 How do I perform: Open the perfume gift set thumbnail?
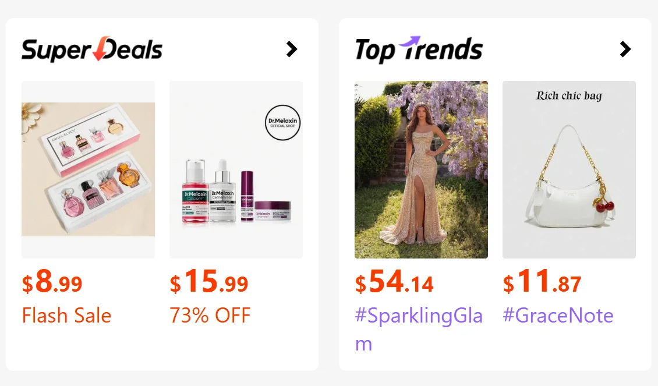(x=88, y=169)
